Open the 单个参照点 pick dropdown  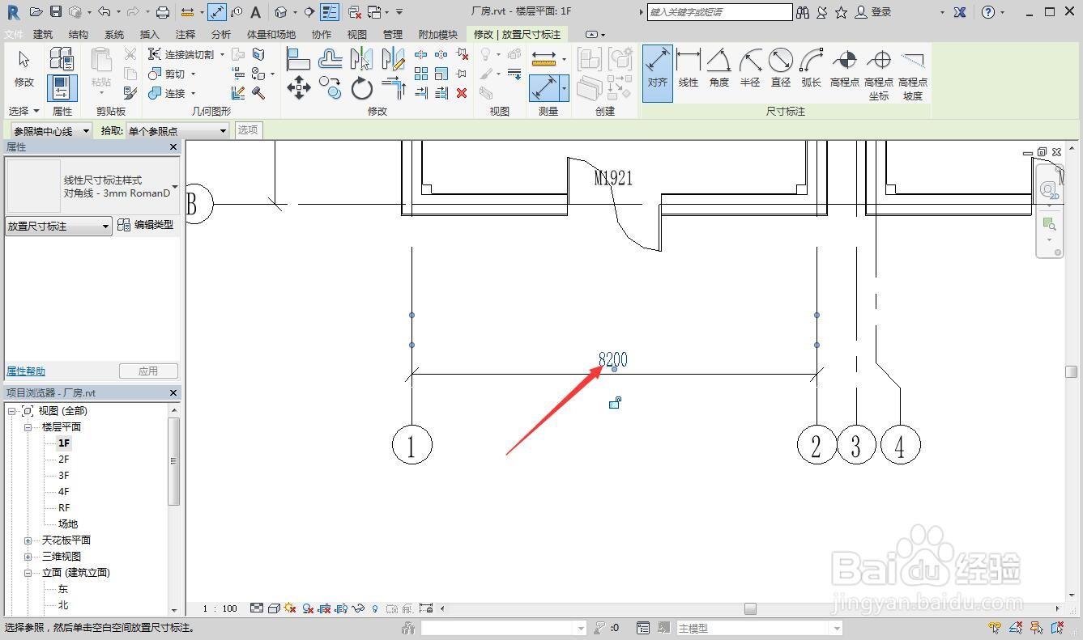(x=177, y=130)
